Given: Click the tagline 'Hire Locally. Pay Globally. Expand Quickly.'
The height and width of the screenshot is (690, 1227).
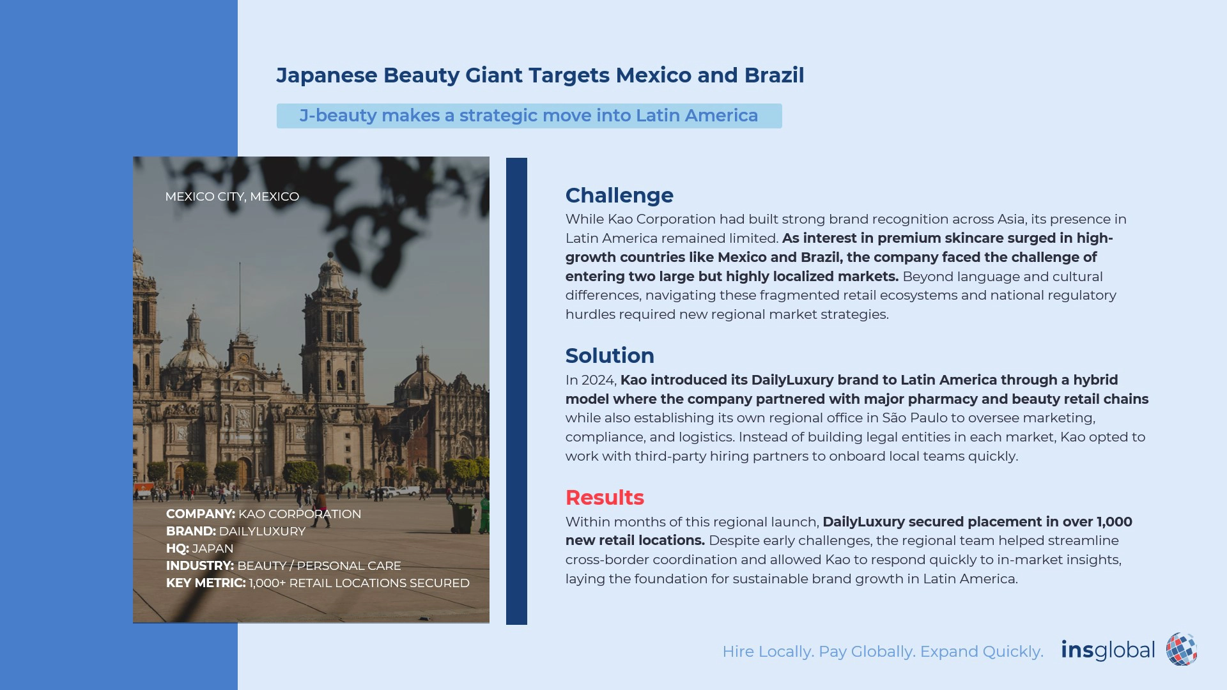Looking at the screenshot, I should click(883, 652).
